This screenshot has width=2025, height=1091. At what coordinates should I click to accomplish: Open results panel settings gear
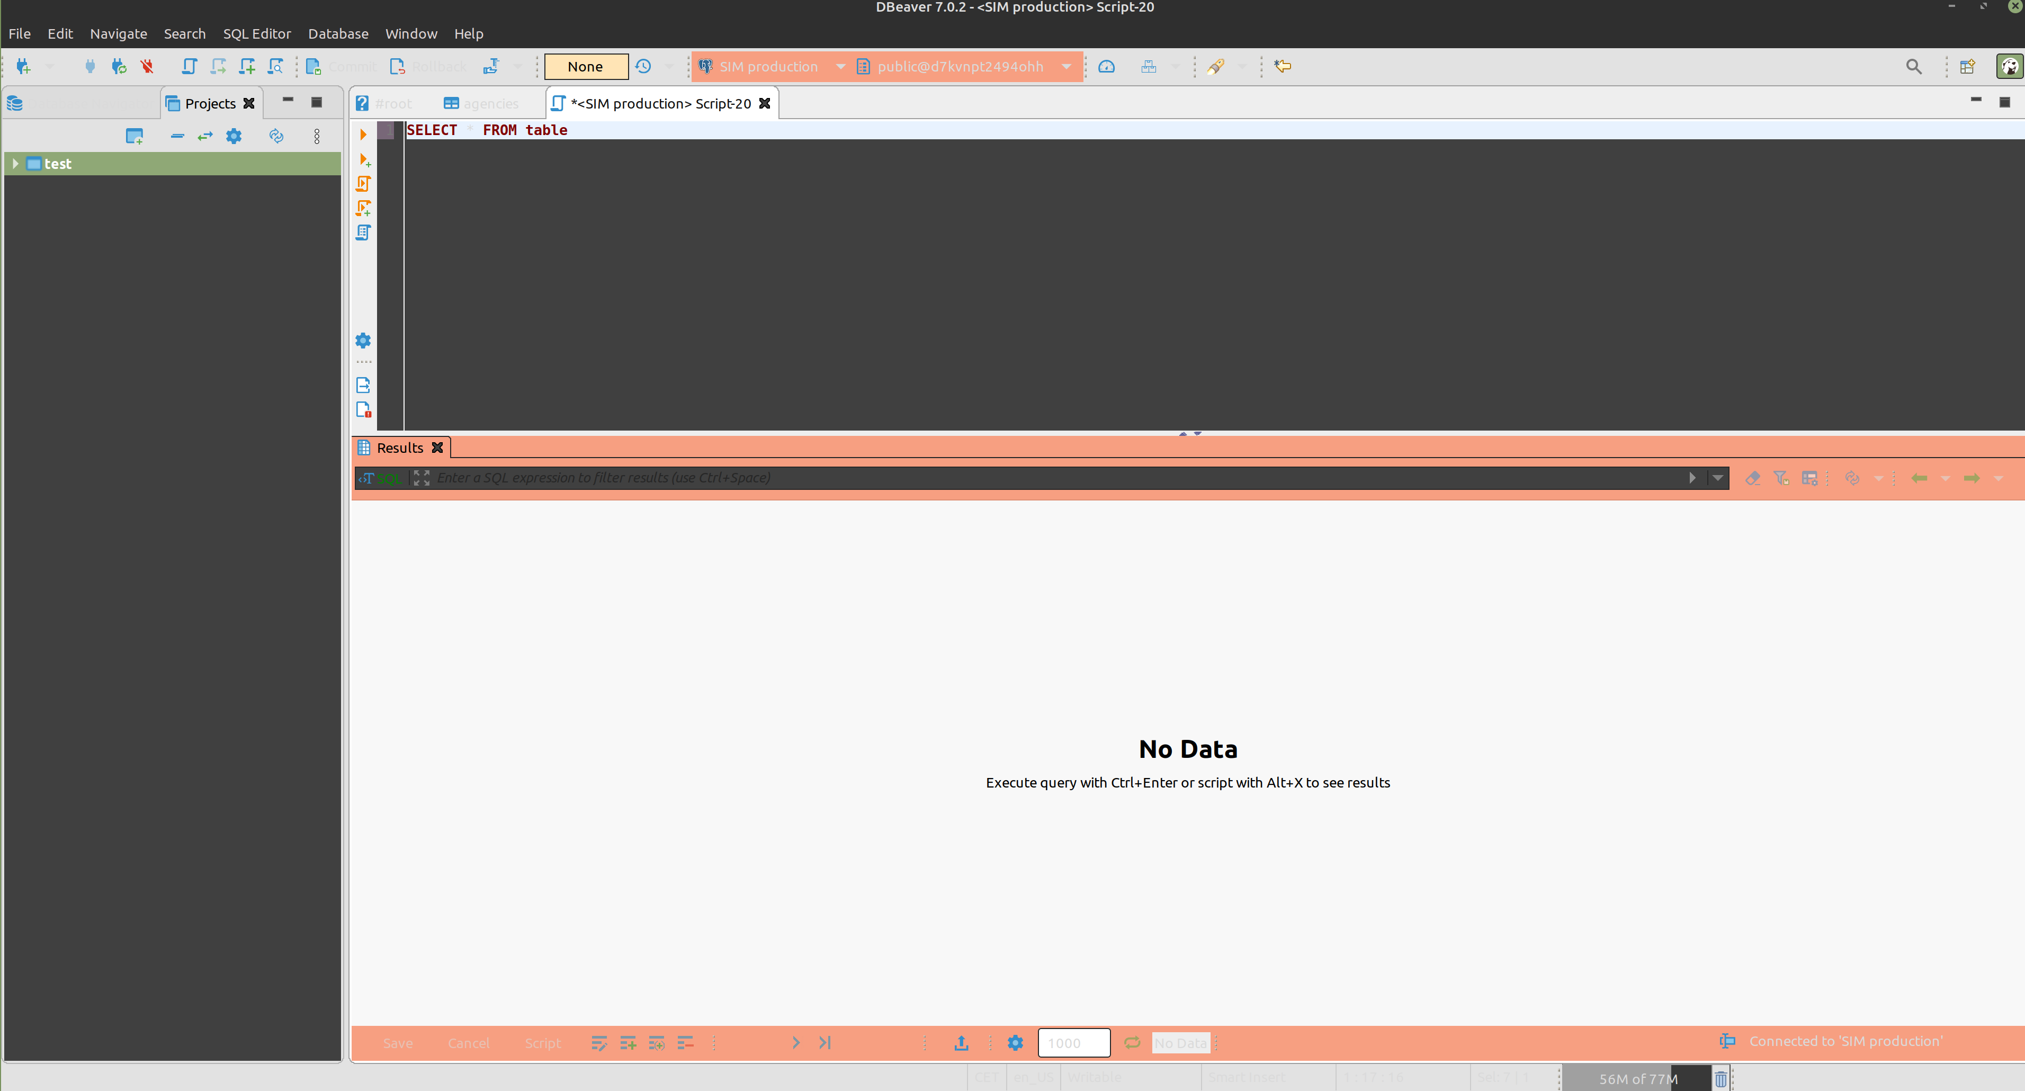point(1016,1043)
